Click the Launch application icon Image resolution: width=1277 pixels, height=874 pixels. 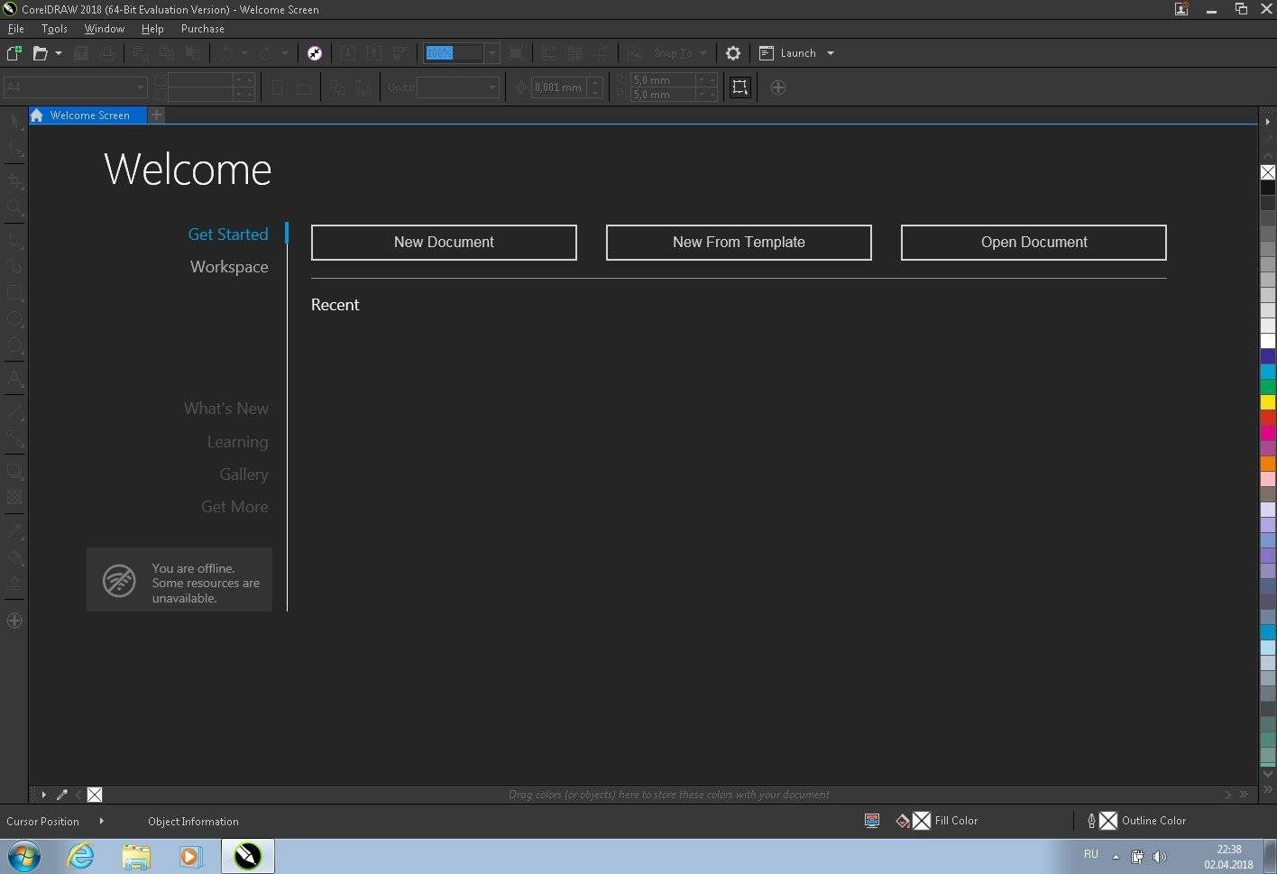pos(767,53)
